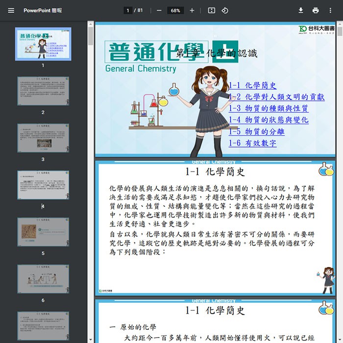Click the zoom in plus button
This screenshot has height=343, width=343.
click(x=192, y=10)
